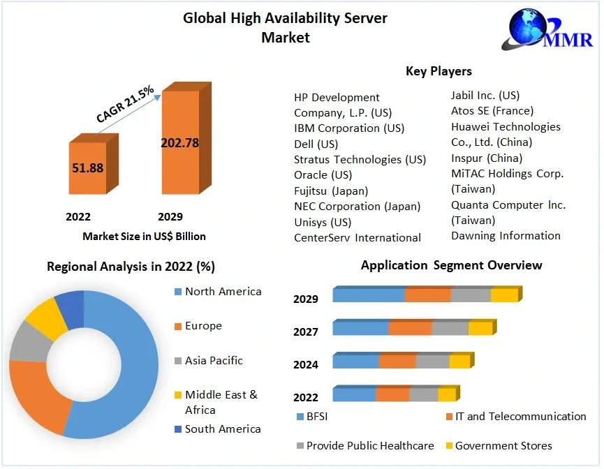Expand the Key Players section
Viewport: 604px width, 469px height.
(439, 70)
